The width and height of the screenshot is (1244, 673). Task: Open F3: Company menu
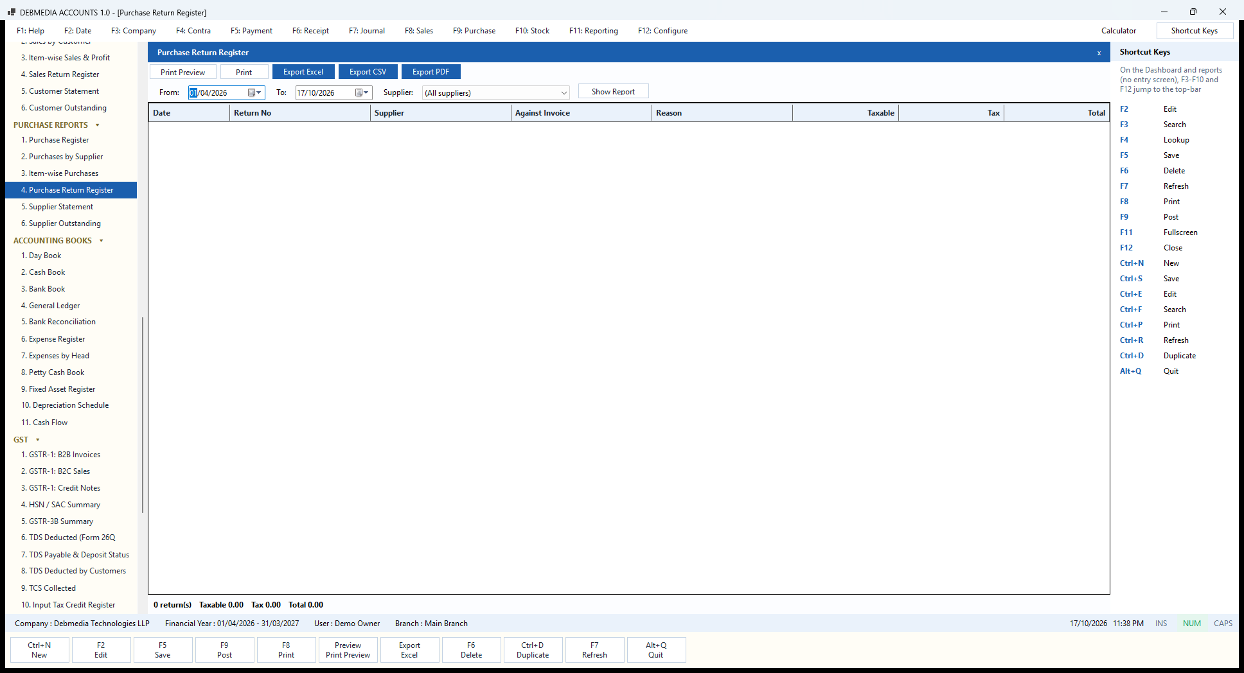click(134, 31)
